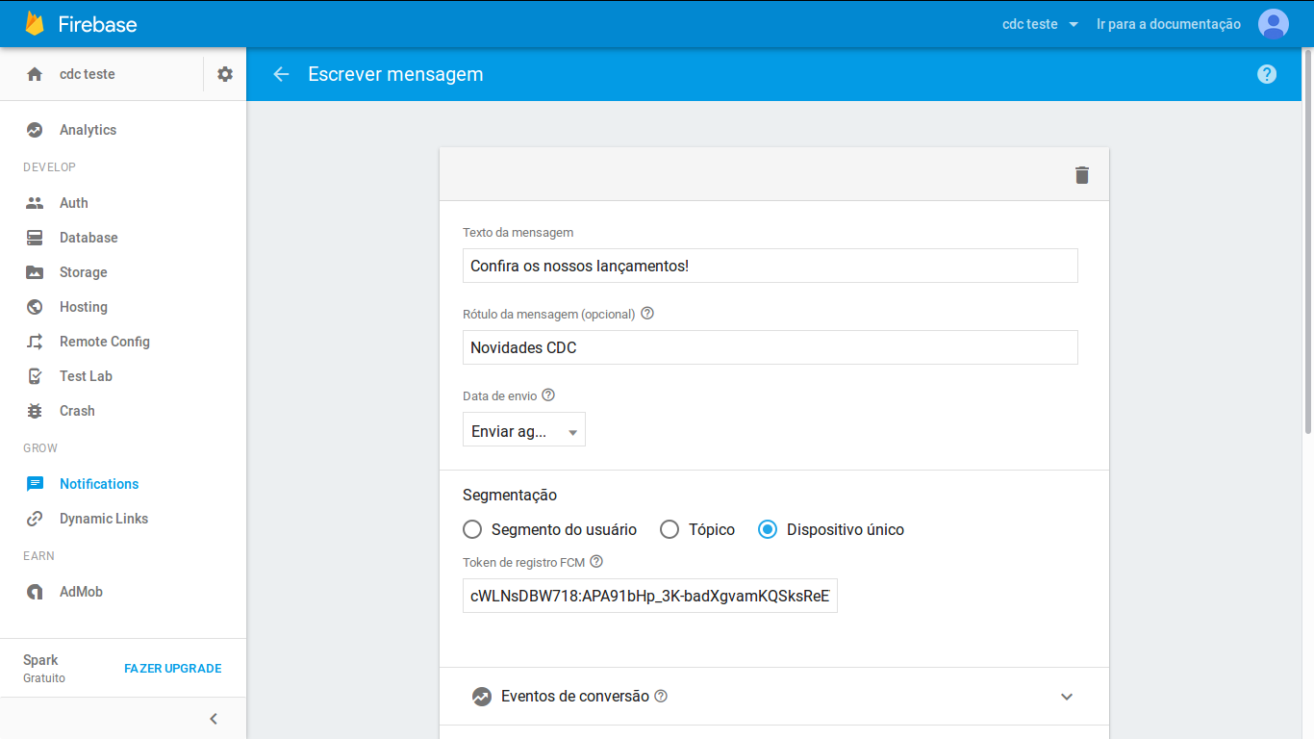Image resolution: width=1314 pixels, height=739 pixels.
Task: Click the Spark Gratuito plan label
Action: (x=44, y=668)
